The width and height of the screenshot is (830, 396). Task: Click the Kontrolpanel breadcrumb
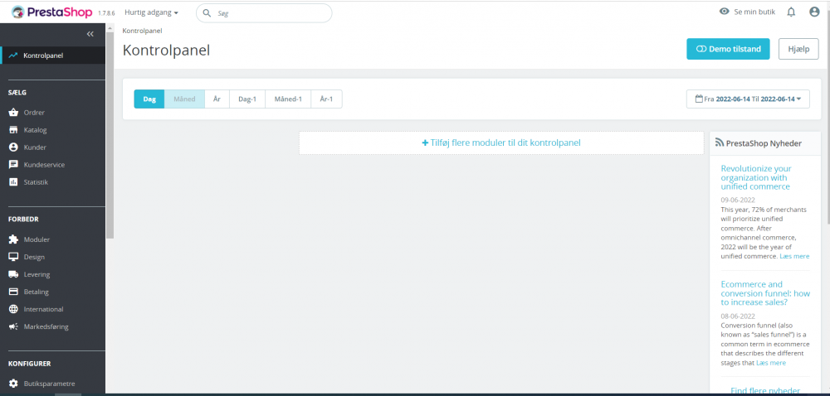tap(143, 31)
